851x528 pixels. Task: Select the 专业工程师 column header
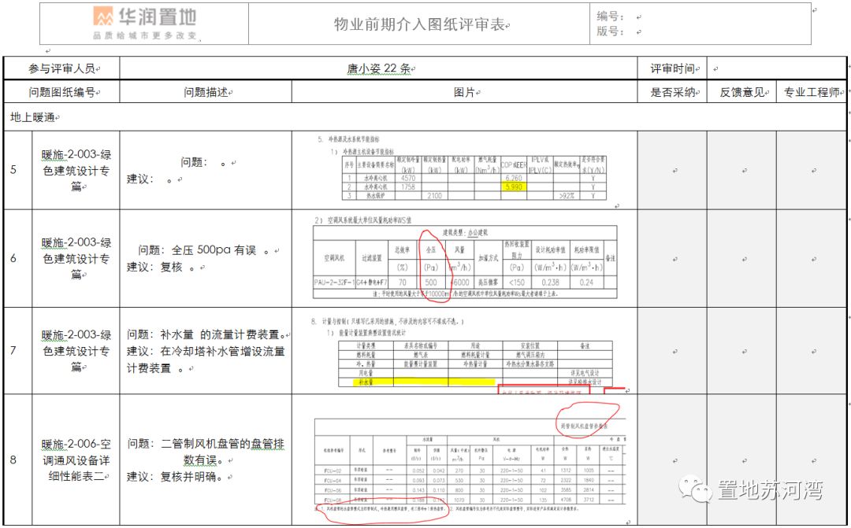(811, 92)
